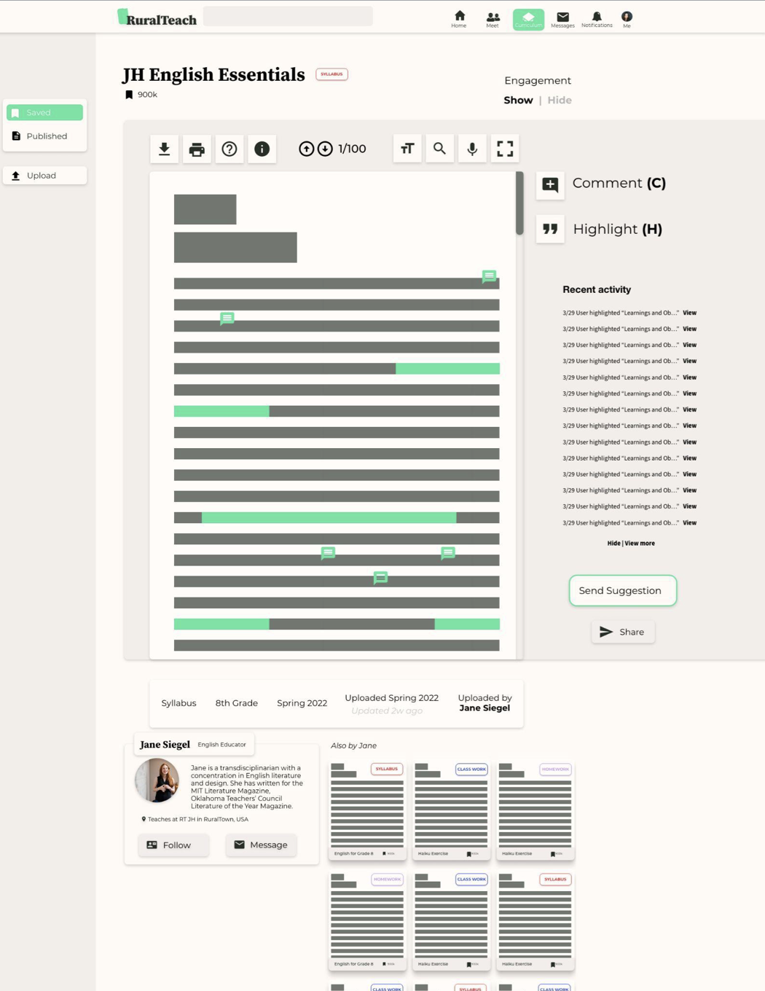This screenshot has height=991, width=765.
Task: Click the search magnifier in viewer toolbar
Action: (439, 149)
